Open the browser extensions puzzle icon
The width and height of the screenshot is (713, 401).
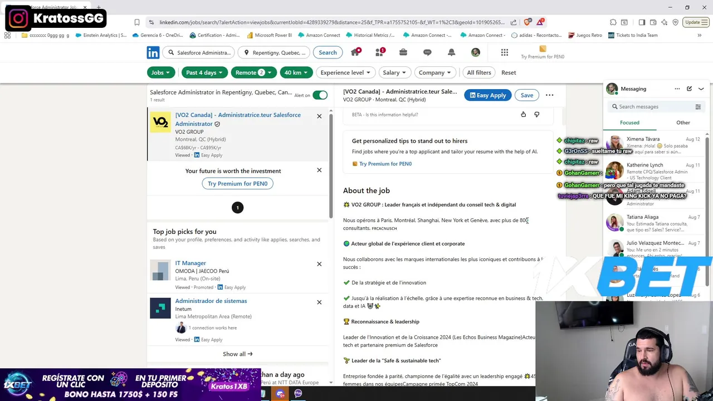[613, 22]
